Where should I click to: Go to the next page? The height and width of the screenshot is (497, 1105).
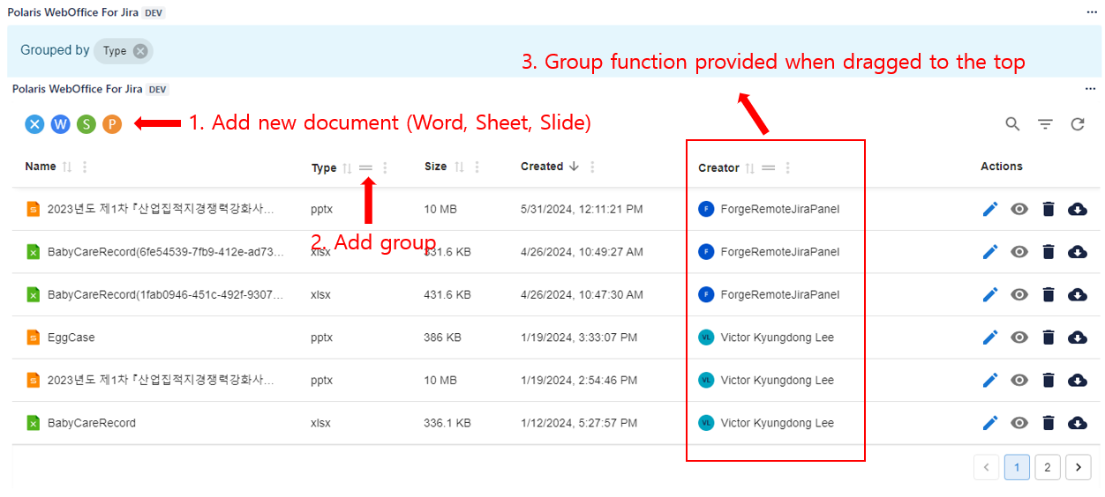tap(1079, 467)
